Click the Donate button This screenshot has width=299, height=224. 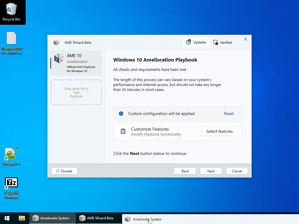(64, 171)
